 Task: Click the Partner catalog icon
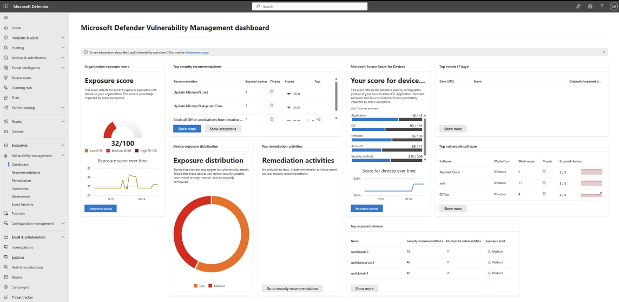click(5, 107)
